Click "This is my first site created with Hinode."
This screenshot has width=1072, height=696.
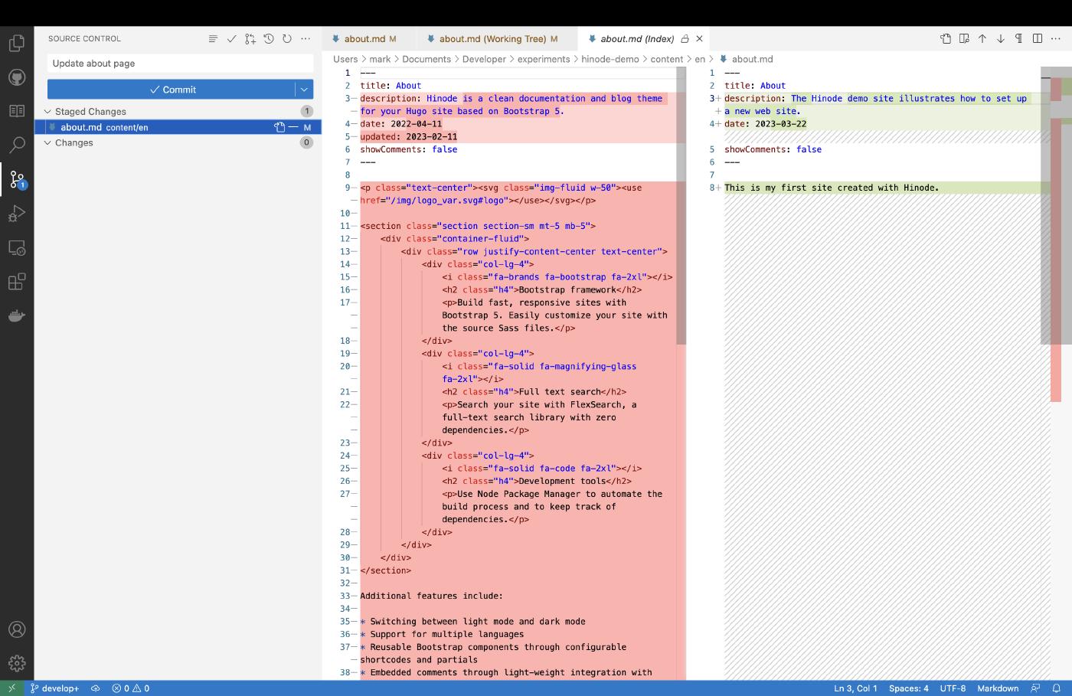pyautogui.click(x=832, y=188)
